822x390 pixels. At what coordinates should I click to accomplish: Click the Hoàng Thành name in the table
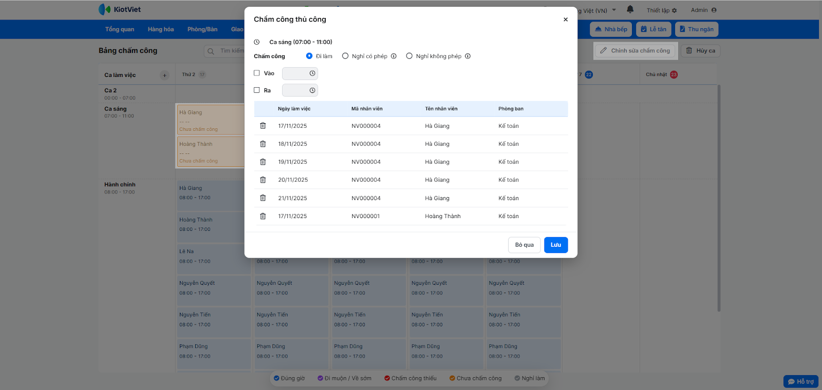coord(443,216)
